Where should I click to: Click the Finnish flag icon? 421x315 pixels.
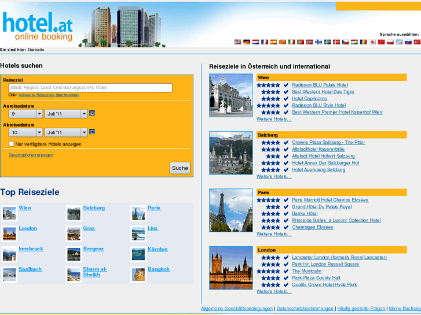click(x=319, y=42)
